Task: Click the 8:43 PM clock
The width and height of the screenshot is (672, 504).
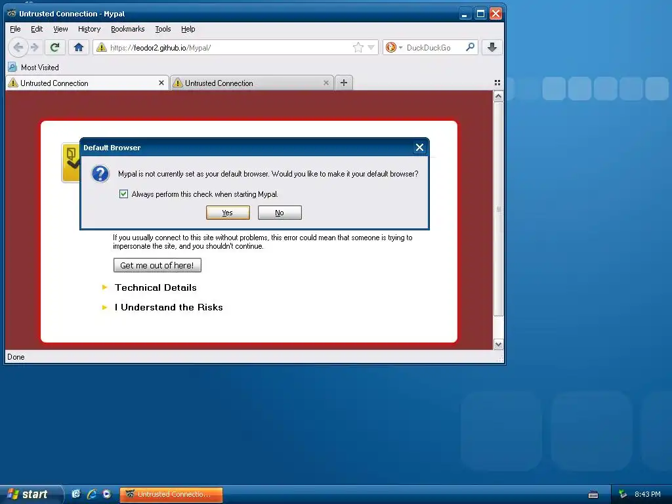Action: click(x=648, y=494)
